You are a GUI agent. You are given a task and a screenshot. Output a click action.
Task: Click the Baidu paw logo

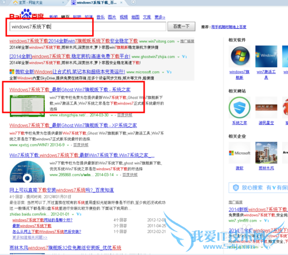pyautogui.click(x=26, y=14)
